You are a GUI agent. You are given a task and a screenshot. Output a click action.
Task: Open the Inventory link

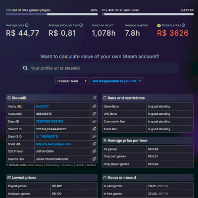(x=67, y=165)
